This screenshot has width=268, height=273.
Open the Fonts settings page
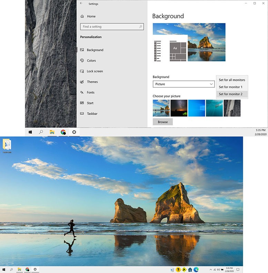pos(87,93)
